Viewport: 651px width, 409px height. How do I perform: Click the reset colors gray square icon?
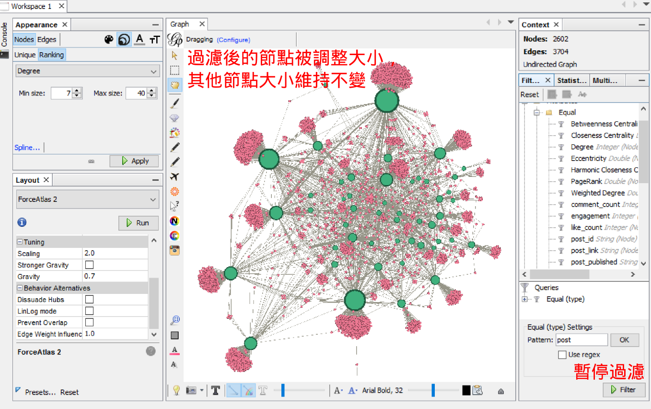point(174,335)
